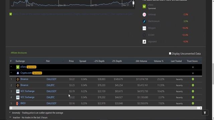Open the Affiliate disclosures link

click(19, 53)
